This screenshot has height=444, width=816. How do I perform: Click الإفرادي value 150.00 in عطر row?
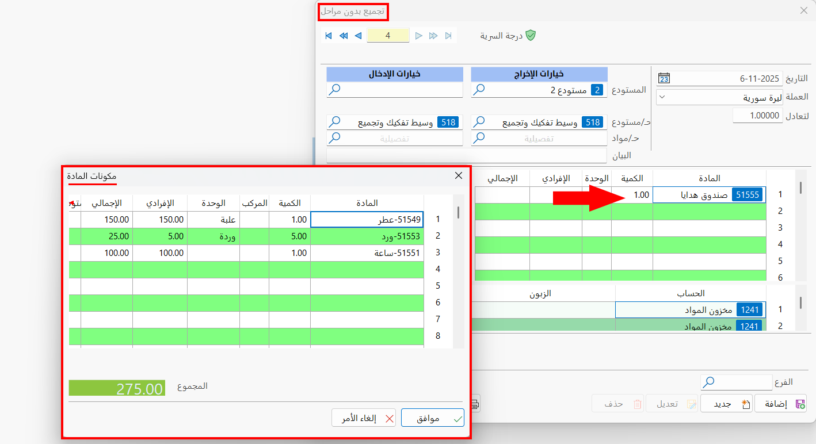click(160, 219)
